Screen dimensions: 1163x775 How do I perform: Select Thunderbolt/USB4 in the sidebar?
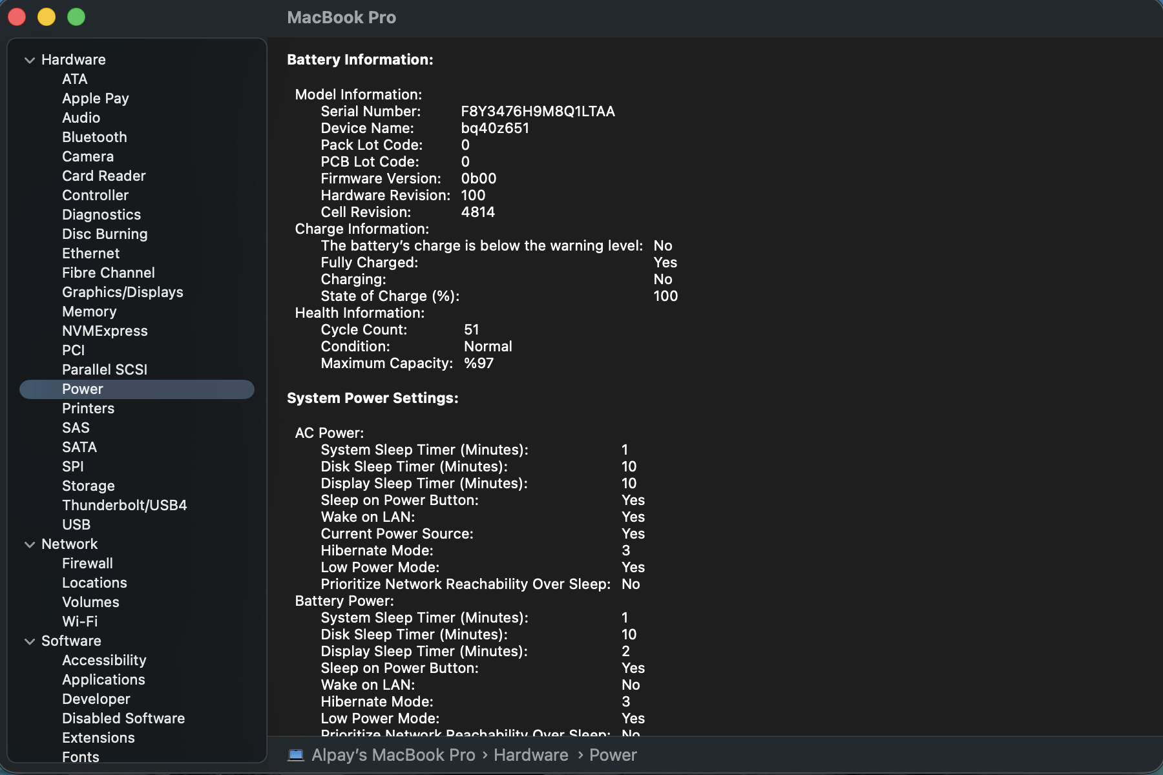(x=124, y=505)
